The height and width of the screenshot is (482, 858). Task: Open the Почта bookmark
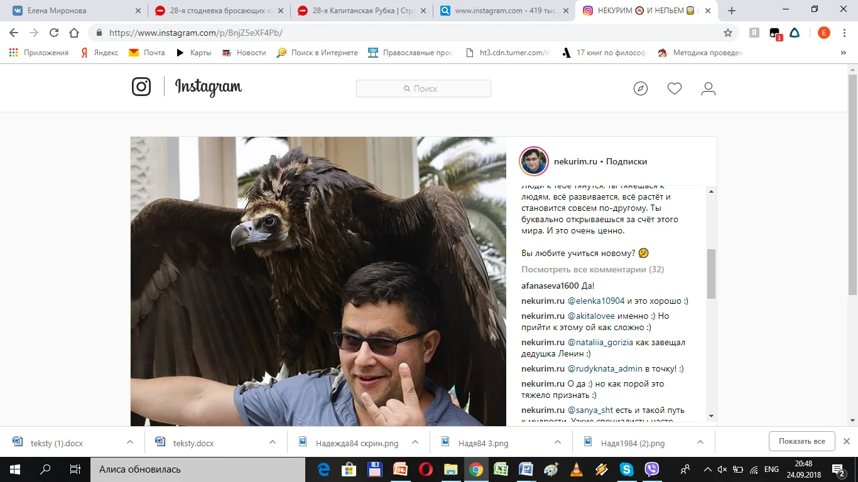(147, 53)
